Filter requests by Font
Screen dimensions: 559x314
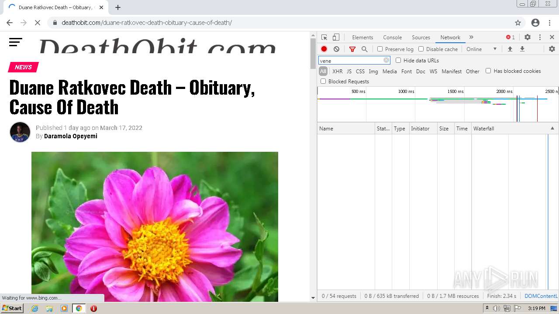407,72
